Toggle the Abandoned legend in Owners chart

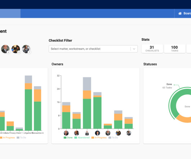(82, 138)
